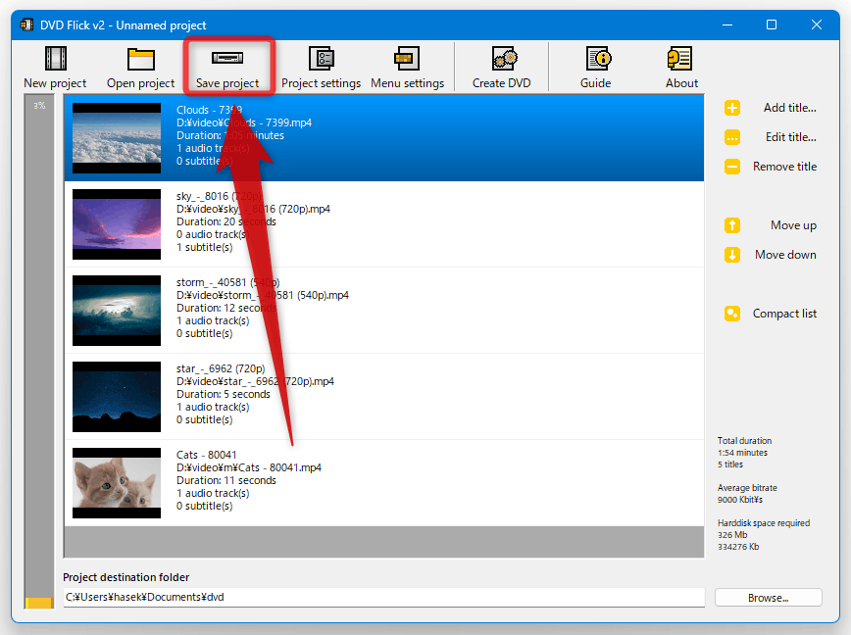Click the yellow Compact list icon
Viewport: 851px width, 635px height.
(732, 314)
